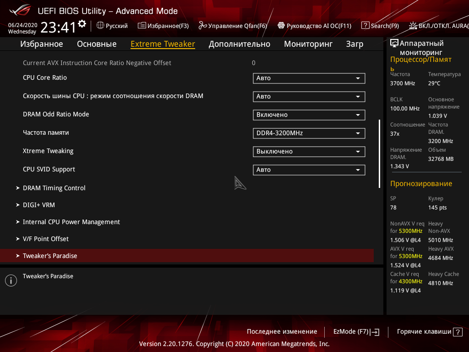Click the 1.039 V core voltage
This screenshot has width=469, height=352.
pyautogui.click(x=437, y=116)
